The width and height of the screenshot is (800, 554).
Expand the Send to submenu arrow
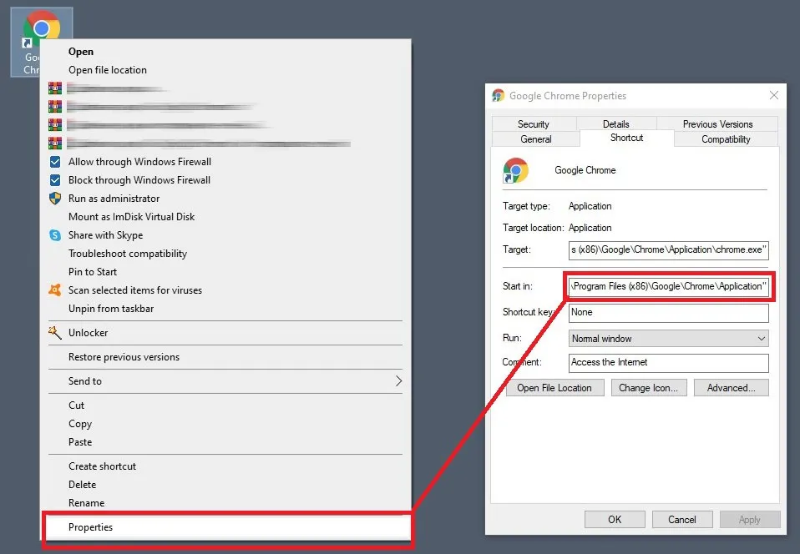pos(399,380)
